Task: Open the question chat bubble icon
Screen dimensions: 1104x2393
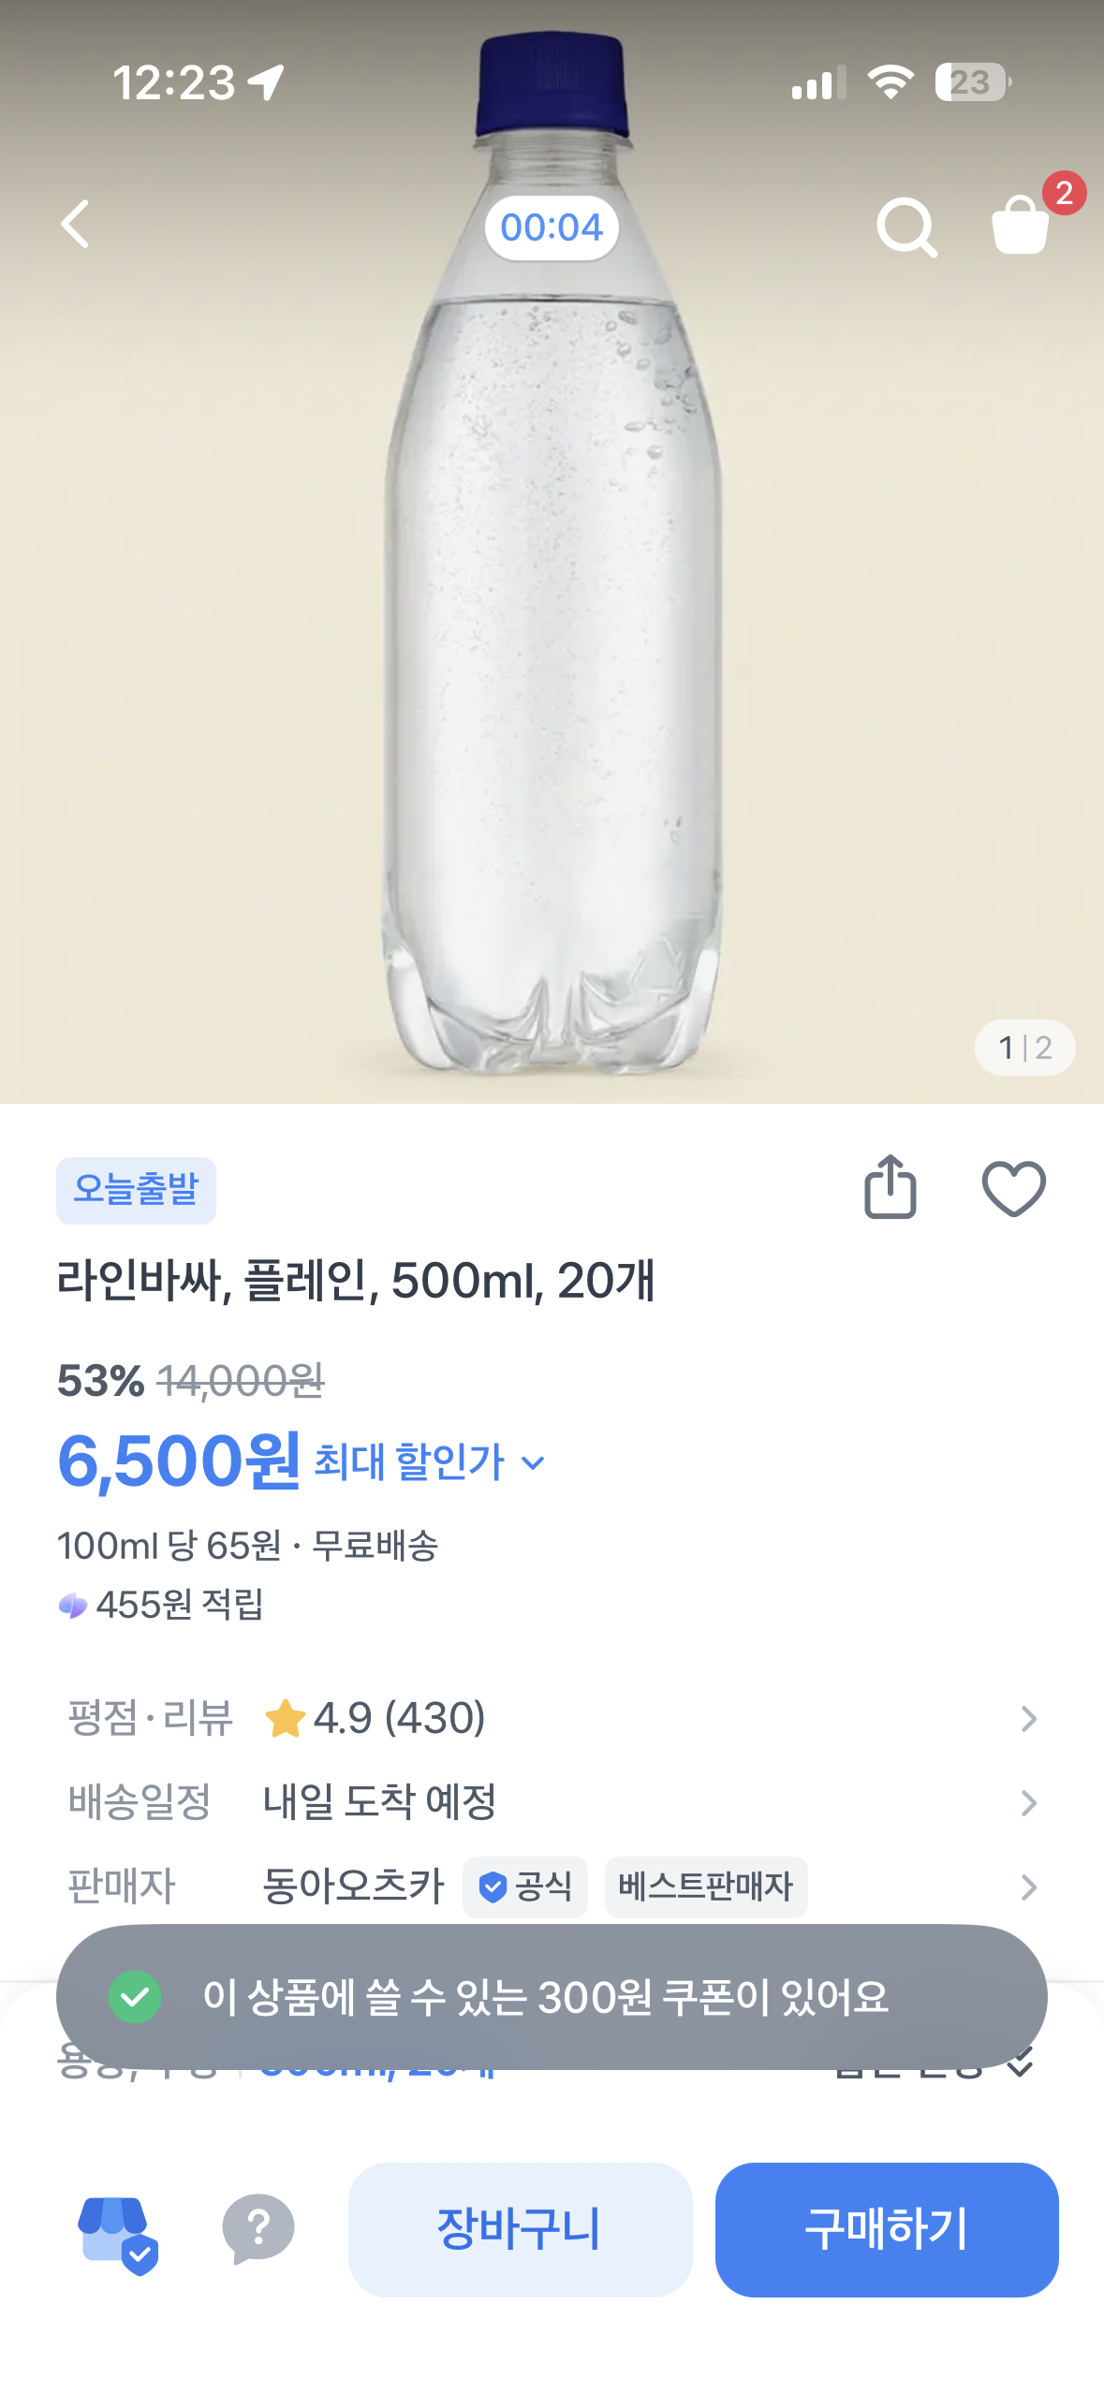Action: pos(258,2229)
